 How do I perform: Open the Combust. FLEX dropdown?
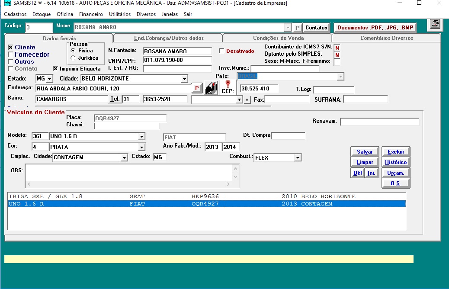298,158
